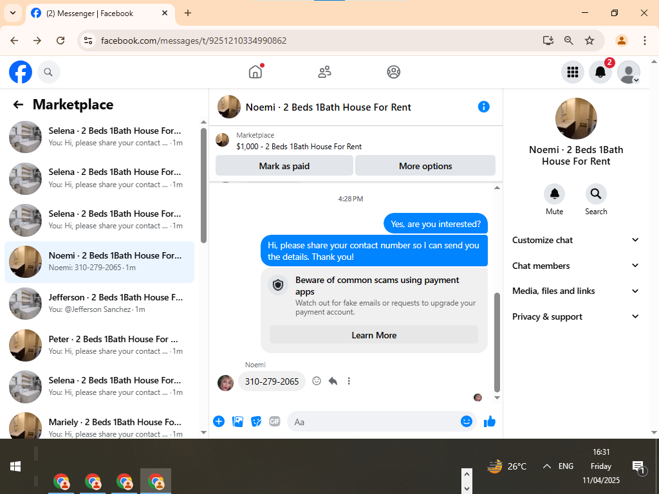Viewport: 659px width, 494px height.
Task: Open the Chrome zoom magnifier icon
Action: (x=569, y=41)
